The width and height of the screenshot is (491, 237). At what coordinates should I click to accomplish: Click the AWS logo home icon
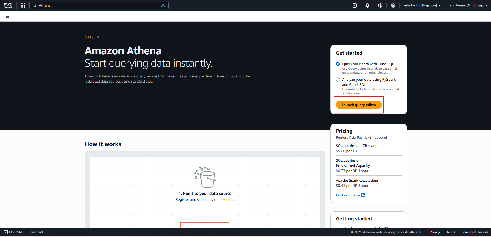pyautogui.click(x=8, y=5)
